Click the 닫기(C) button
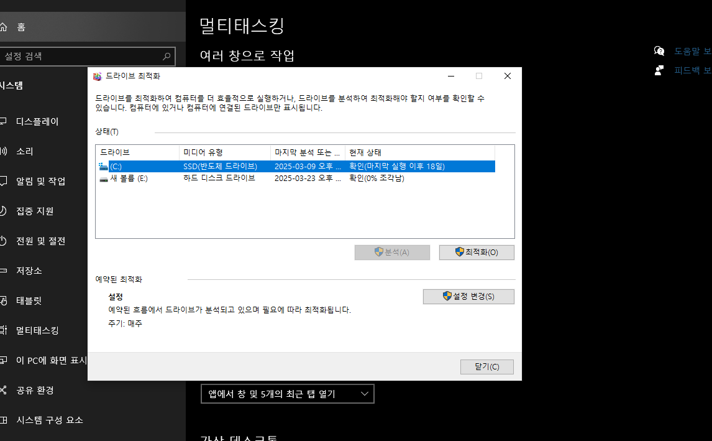Screen dimensions: 712x441 coord(486,366)
